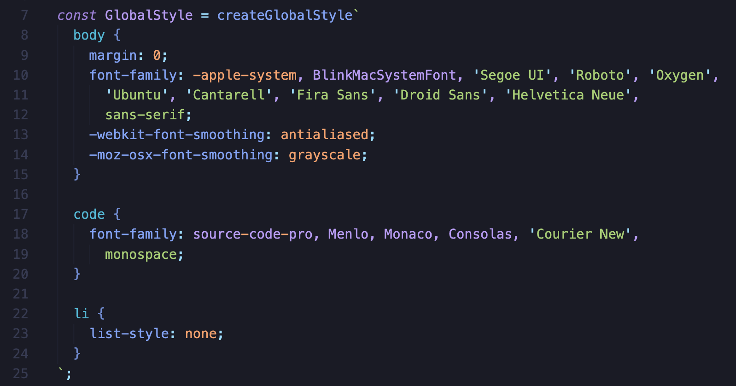Click line number 17 in the gutter
This screenshot has width=736, height=386.
(21, 214)
